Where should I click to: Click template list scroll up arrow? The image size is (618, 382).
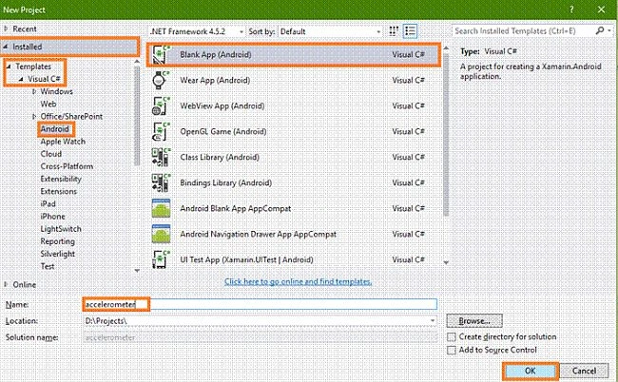coord(446,48)
